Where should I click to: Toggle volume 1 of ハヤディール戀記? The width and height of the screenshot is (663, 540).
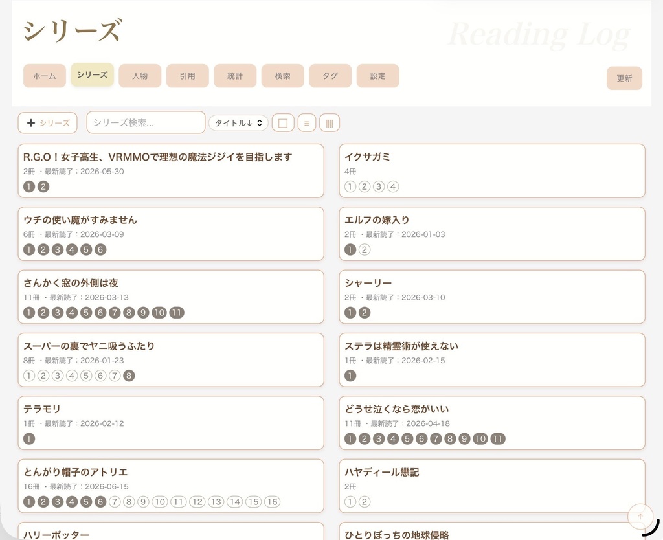click(350, 502)
